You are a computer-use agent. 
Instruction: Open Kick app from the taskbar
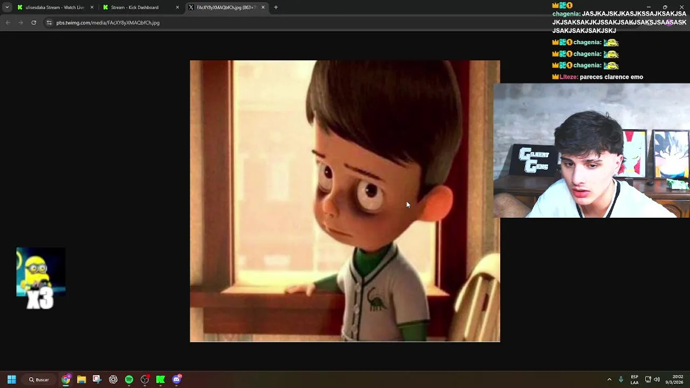click(x=160, y=379)
